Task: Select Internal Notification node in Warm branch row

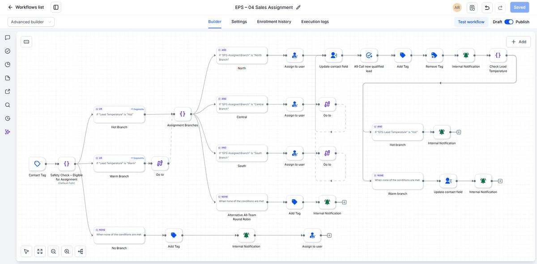Action: point(483,181)
